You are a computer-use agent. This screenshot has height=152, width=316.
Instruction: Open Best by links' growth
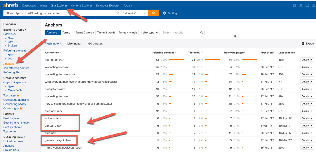[x=17, y=123]
